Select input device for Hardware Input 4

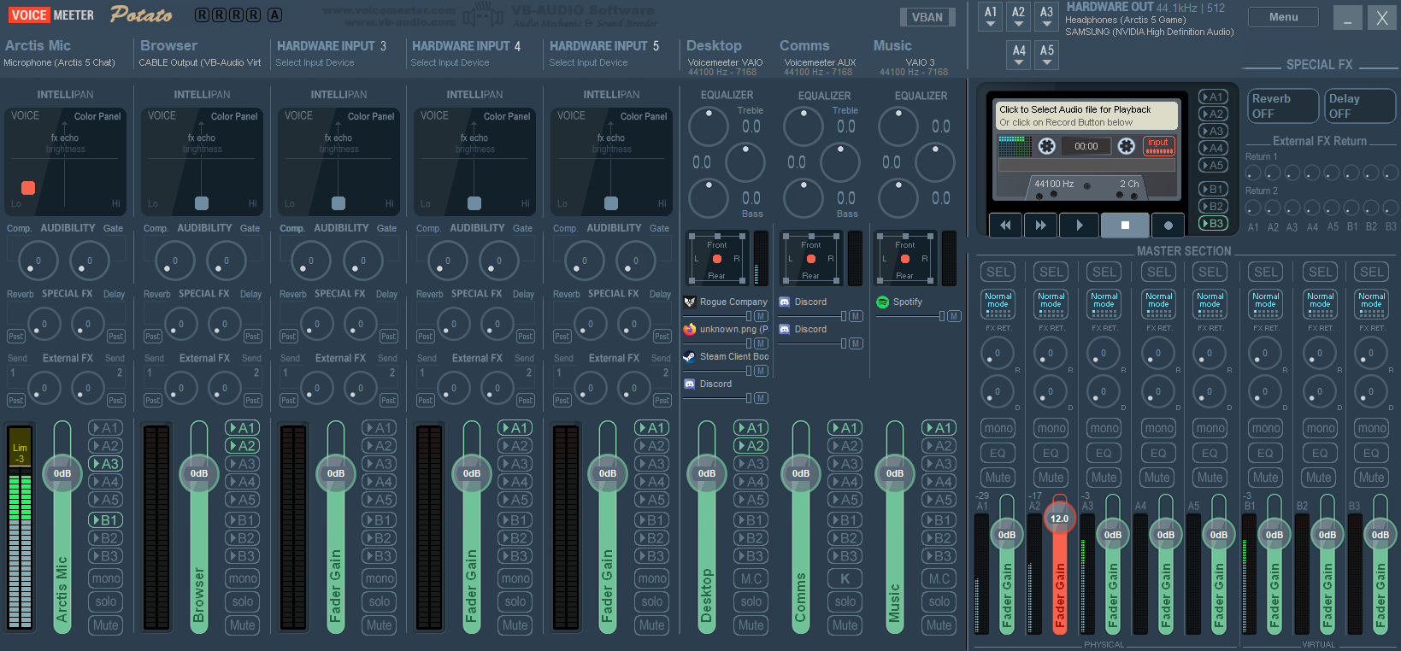click(450, 62)
